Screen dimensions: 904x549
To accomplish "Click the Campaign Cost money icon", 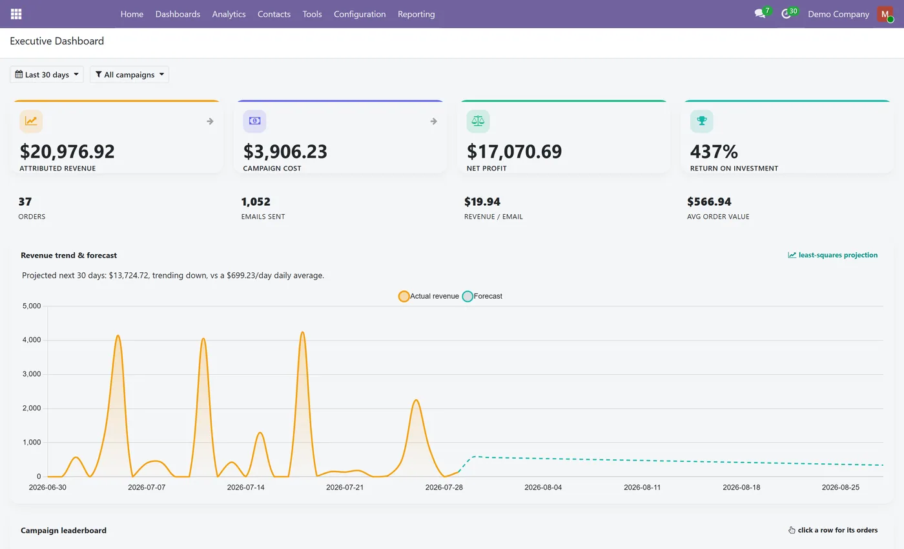I will coord(254,121).
